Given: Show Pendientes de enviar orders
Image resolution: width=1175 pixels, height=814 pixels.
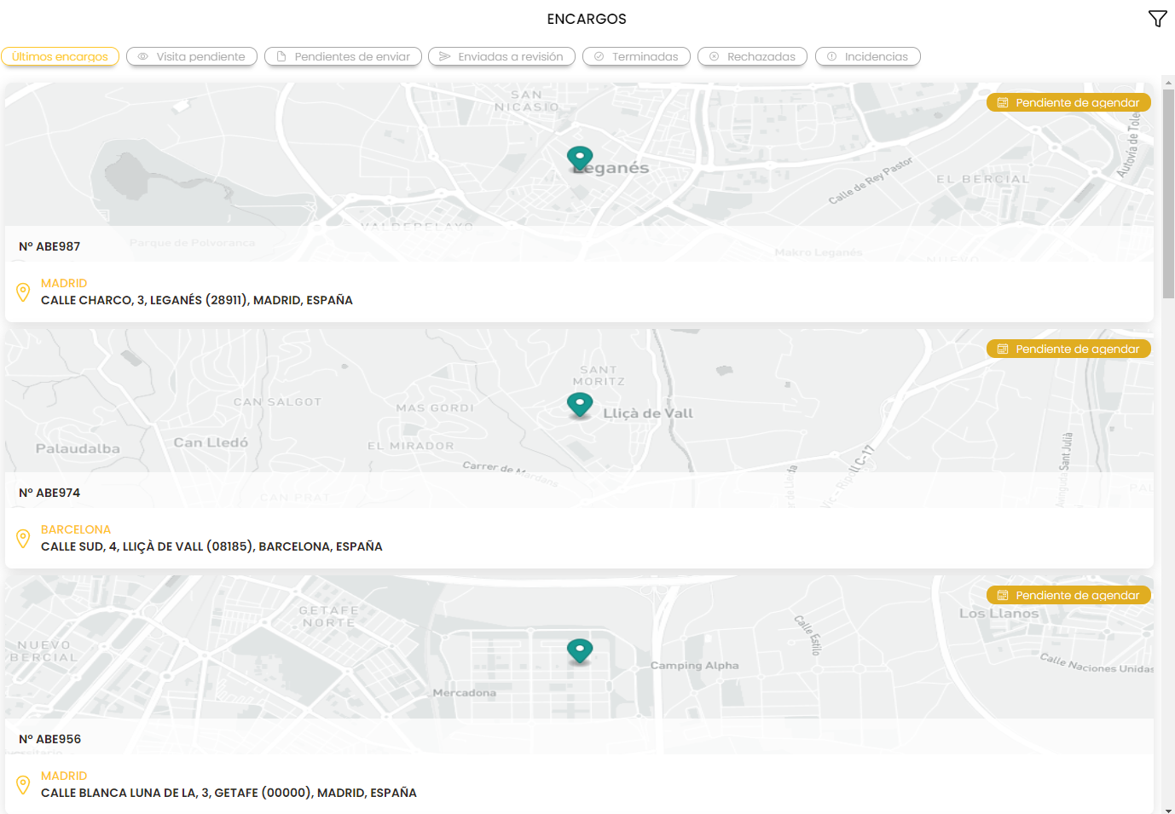Looking at the screenshot, I should pos(343,56).
